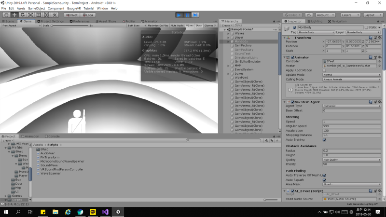The height and width of the screenshot is (217, 386).
Task: Toggle Auto Braking checkbox
Action: [x=324, y=140]
